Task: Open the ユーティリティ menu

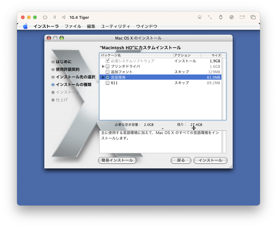Action: tap(116, 26)
